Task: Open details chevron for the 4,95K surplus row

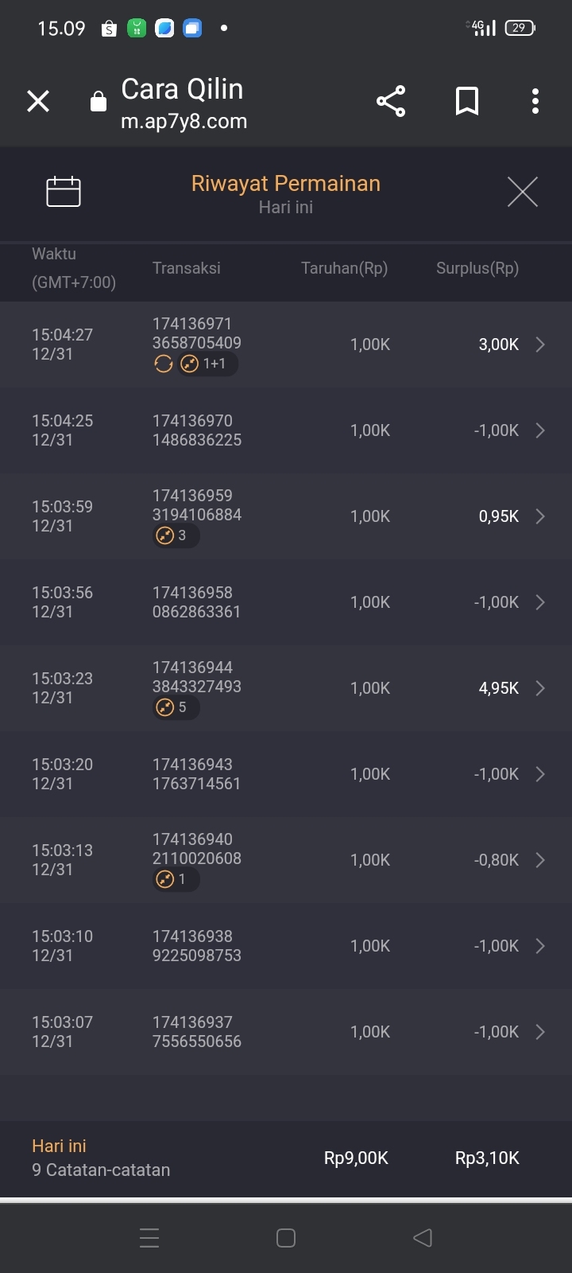Action: 540,688
